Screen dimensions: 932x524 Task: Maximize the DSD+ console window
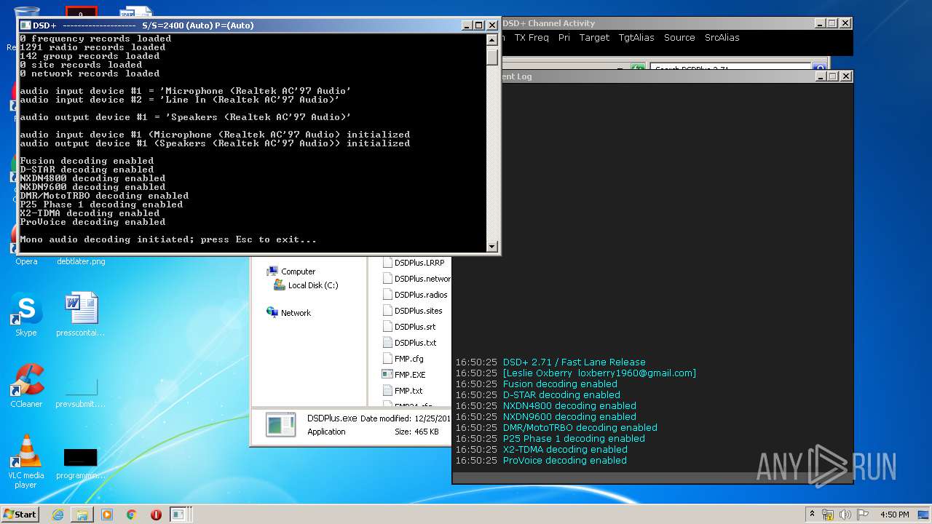[478, 25]
